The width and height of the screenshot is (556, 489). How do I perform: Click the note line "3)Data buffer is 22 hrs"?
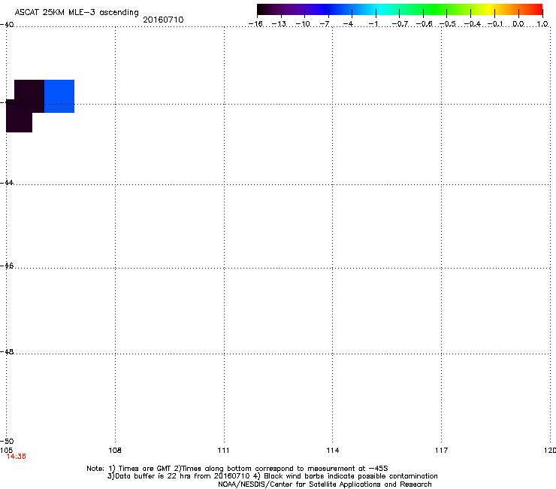coord(272,476)
